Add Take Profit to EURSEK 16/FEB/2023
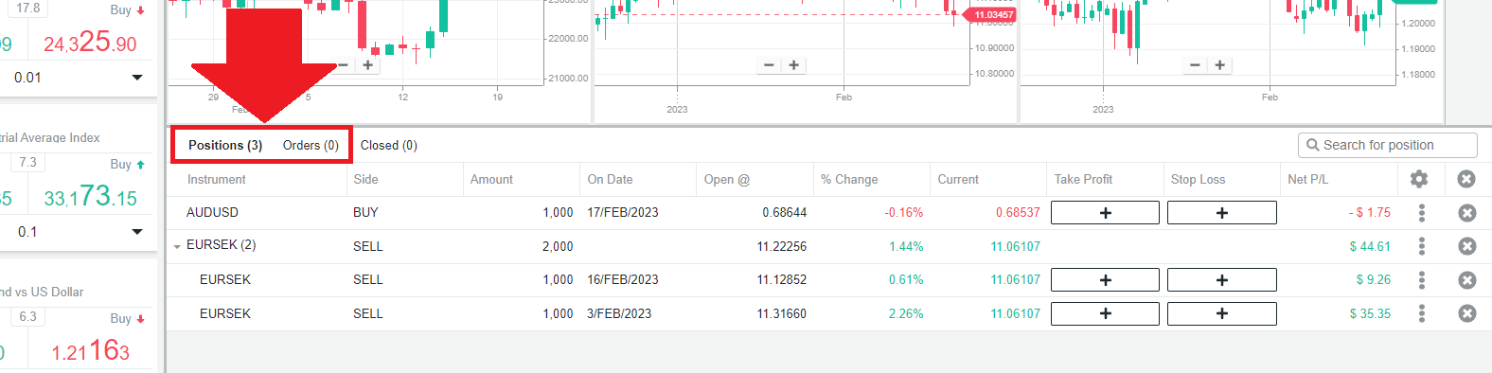This screenshot has width=1492, height=373. (x=1105, y=280)
